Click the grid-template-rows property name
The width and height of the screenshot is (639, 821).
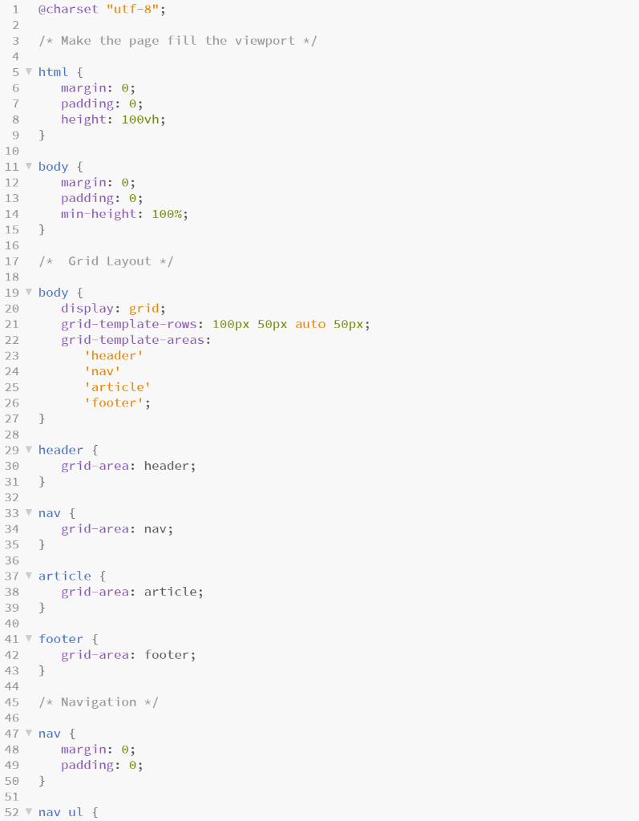(x=129, y=324)
